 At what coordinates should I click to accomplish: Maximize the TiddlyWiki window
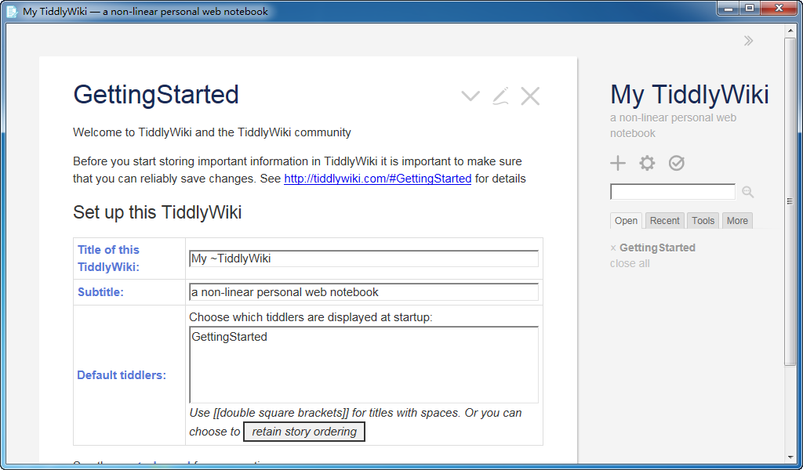tap(750, 8)
